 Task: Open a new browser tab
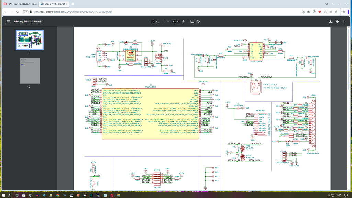pos(73,4)
